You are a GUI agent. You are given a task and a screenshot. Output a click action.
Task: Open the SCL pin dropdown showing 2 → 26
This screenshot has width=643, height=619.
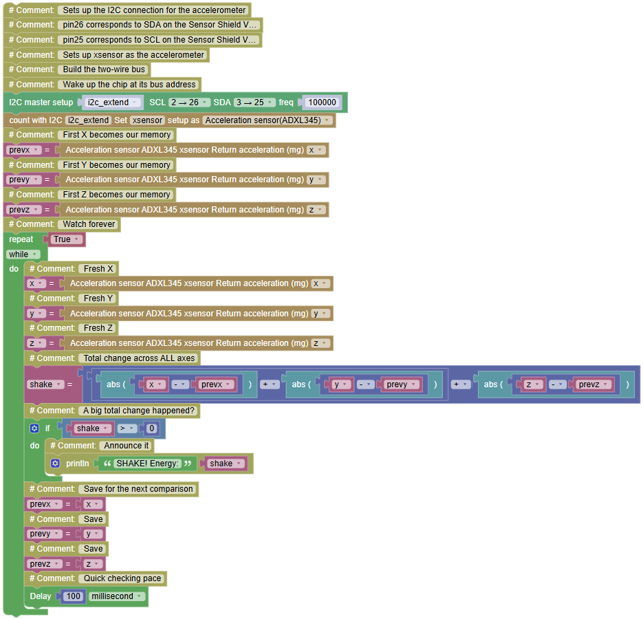(190, 102)
